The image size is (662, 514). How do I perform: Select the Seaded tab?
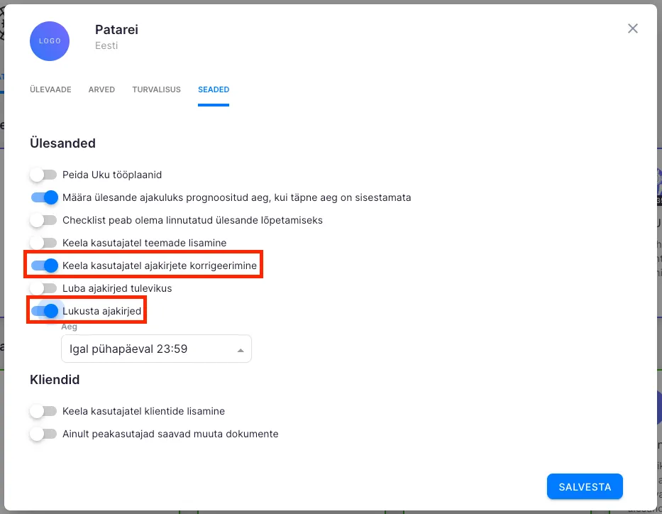tap(214, 90)
